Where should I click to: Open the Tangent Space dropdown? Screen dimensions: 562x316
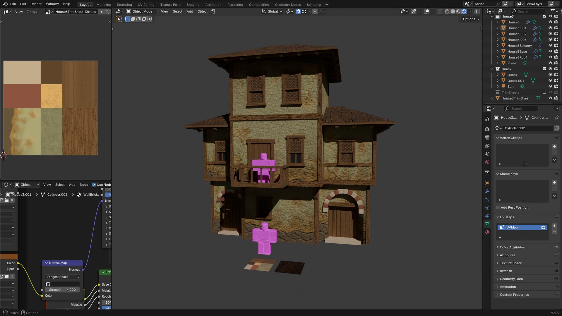click(x=63, y=277)
